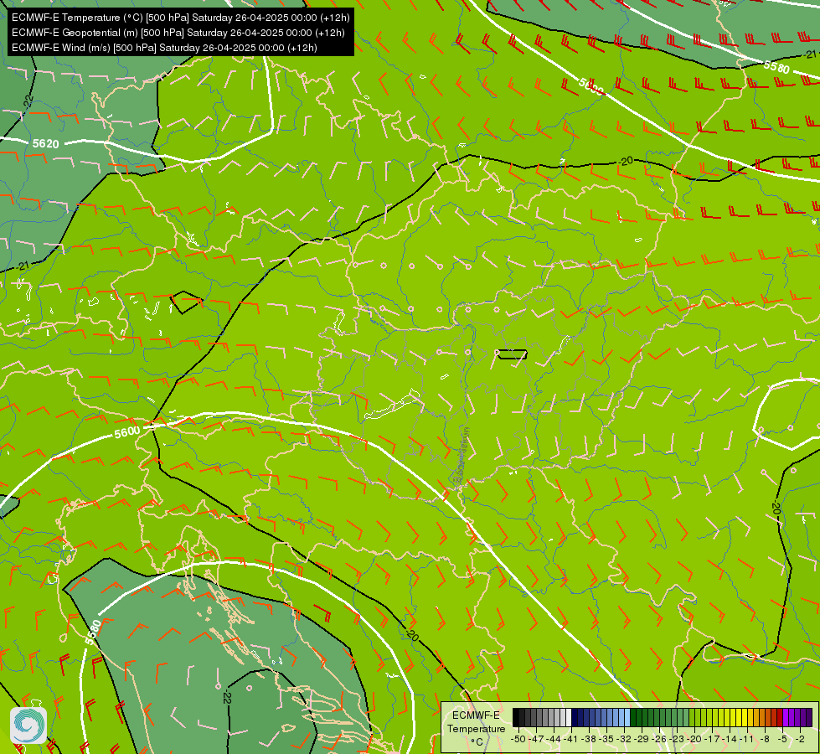The image size is (820, 754).
Task: Click the -2 legend tick label
Action: coord(800,739)
